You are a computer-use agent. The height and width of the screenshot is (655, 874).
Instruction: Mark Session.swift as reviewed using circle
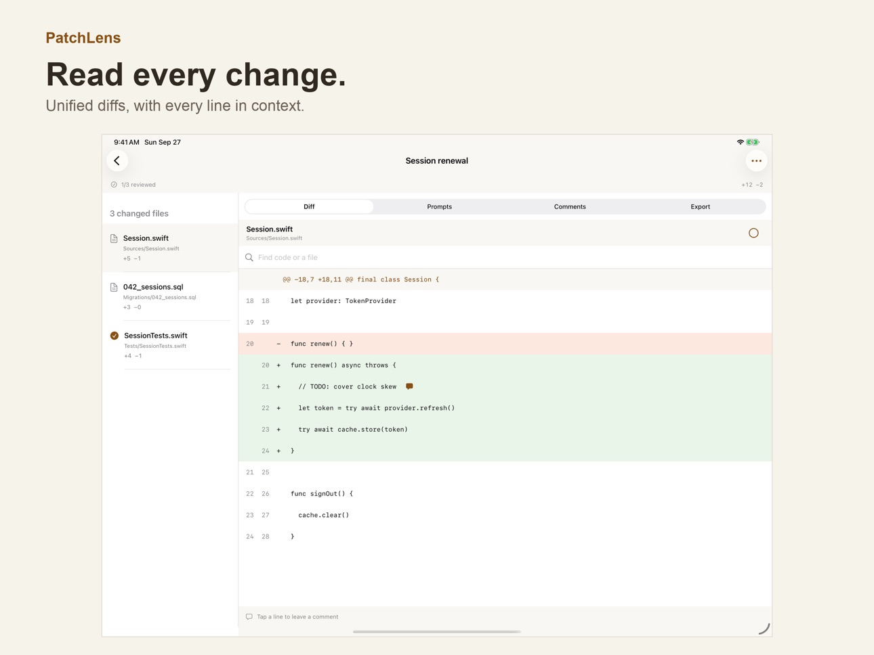click(753, 233)
